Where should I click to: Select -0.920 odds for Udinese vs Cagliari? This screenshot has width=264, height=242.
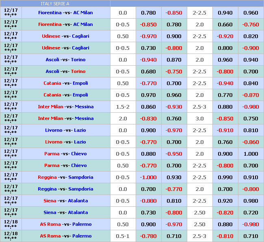click(x=225, y=36)
